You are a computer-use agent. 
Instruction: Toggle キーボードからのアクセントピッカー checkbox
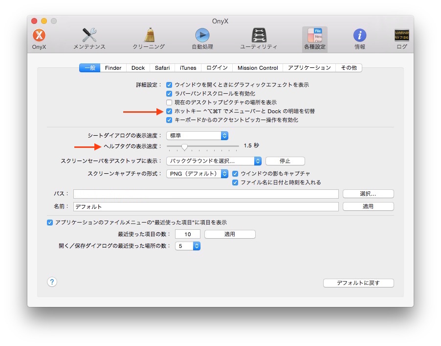point(169,120)
